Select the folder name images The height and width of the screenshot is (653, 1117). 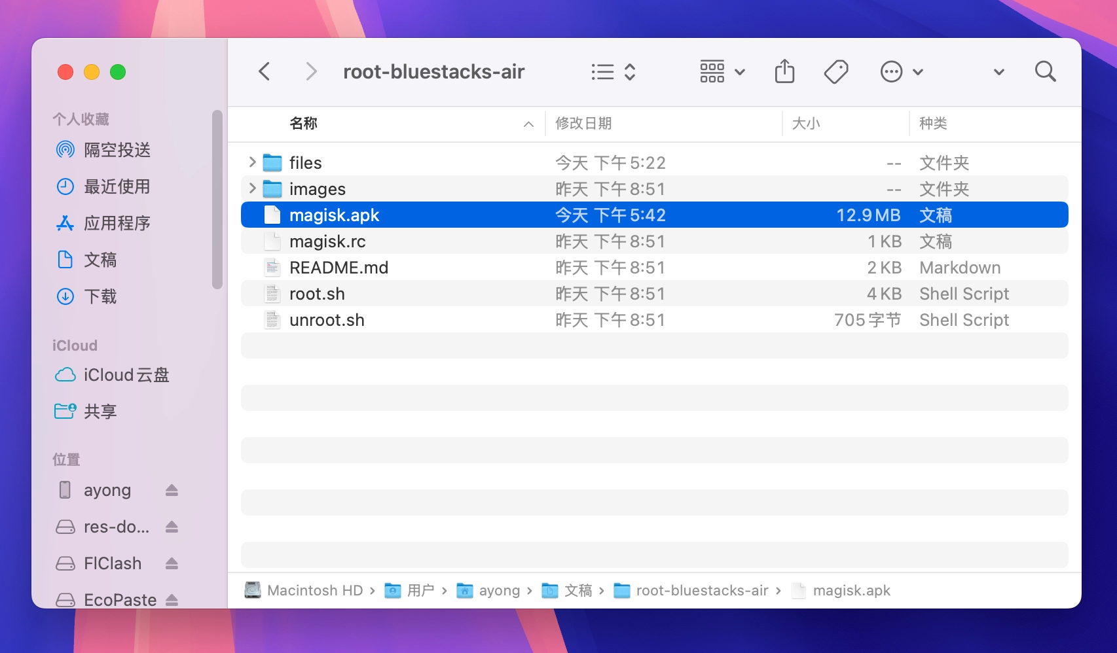[318, 189]
